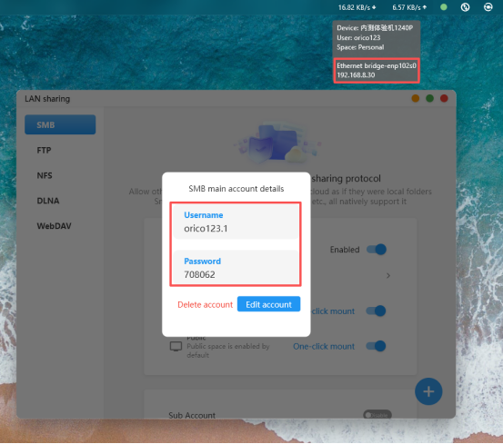Toggle the Public One-click mount switch

376,346
